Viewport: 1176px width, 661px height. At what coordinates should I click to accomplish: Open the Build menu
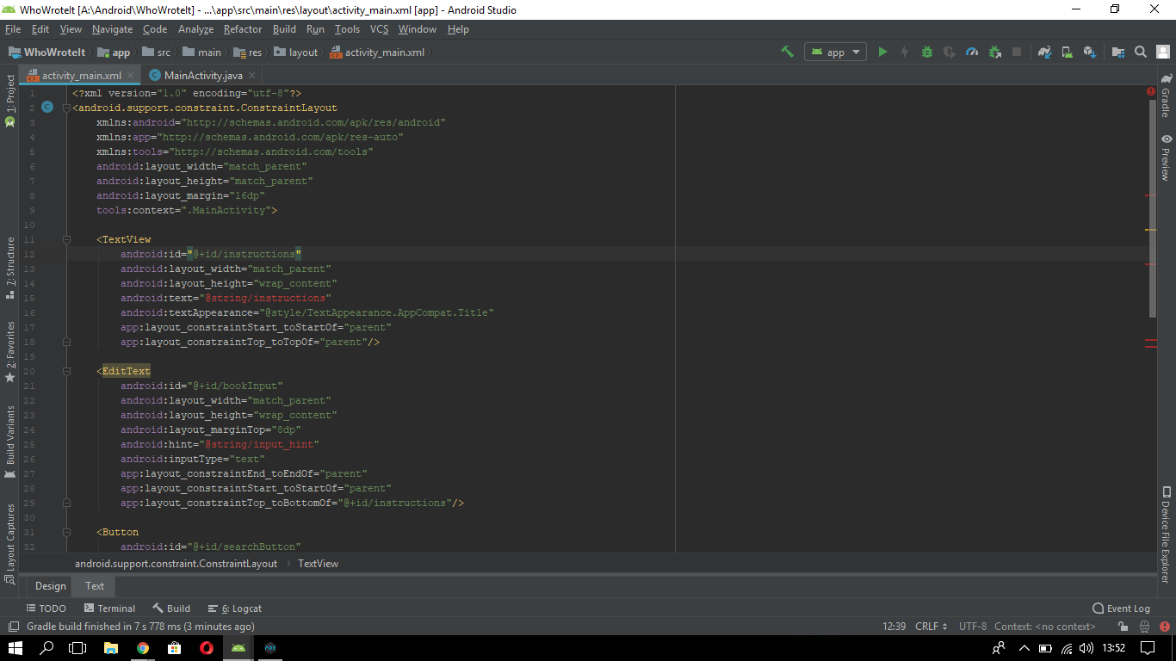[x=284, y=29]
